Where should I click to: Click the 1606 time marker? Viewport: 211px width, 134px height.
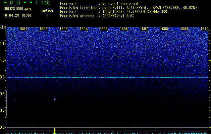coord(124,29)
